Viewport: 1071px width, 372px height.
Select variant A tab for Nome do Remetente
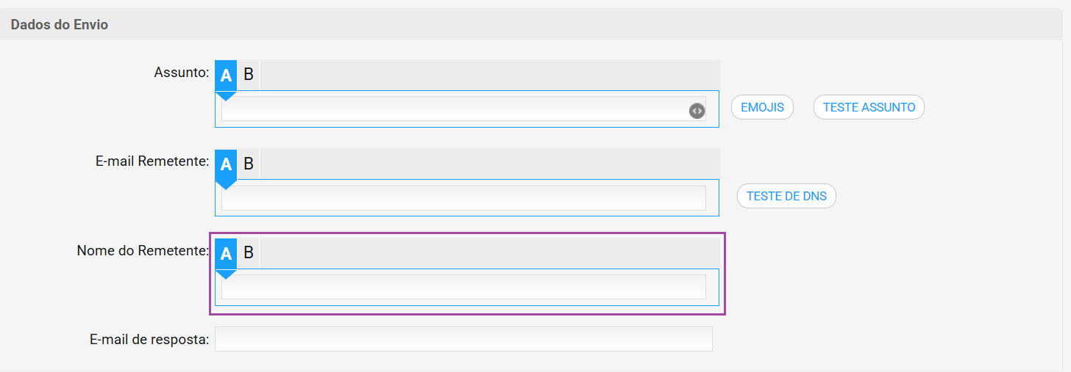226,254
